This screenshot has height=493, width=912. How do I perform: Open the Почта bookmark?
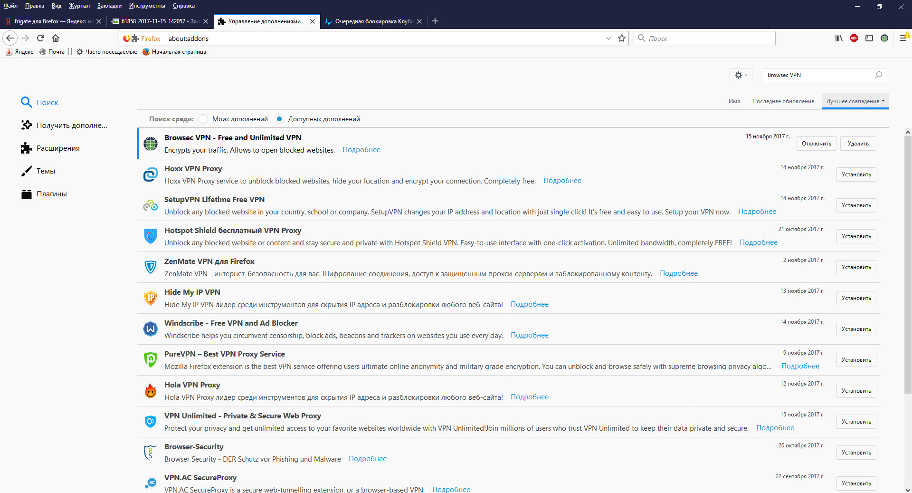[52, 52]
